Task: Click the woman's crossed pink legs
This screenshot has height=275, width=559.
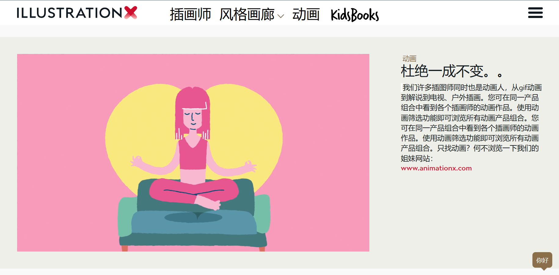Action: point(194,191)
